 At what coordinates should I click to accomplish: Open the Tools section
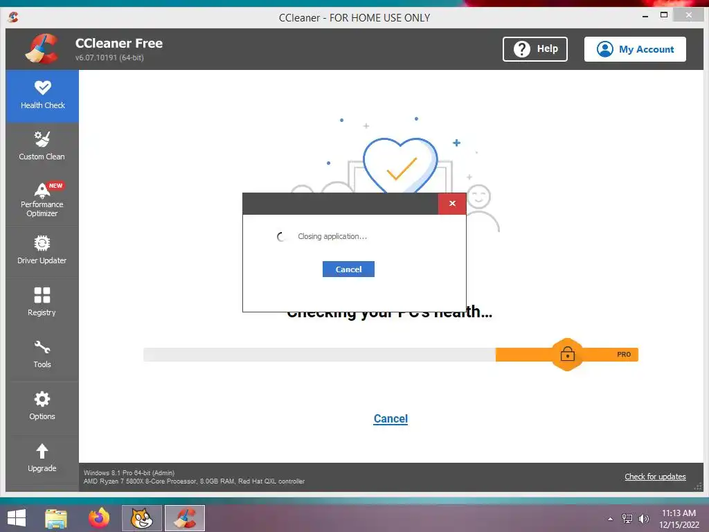pos(42,354)
